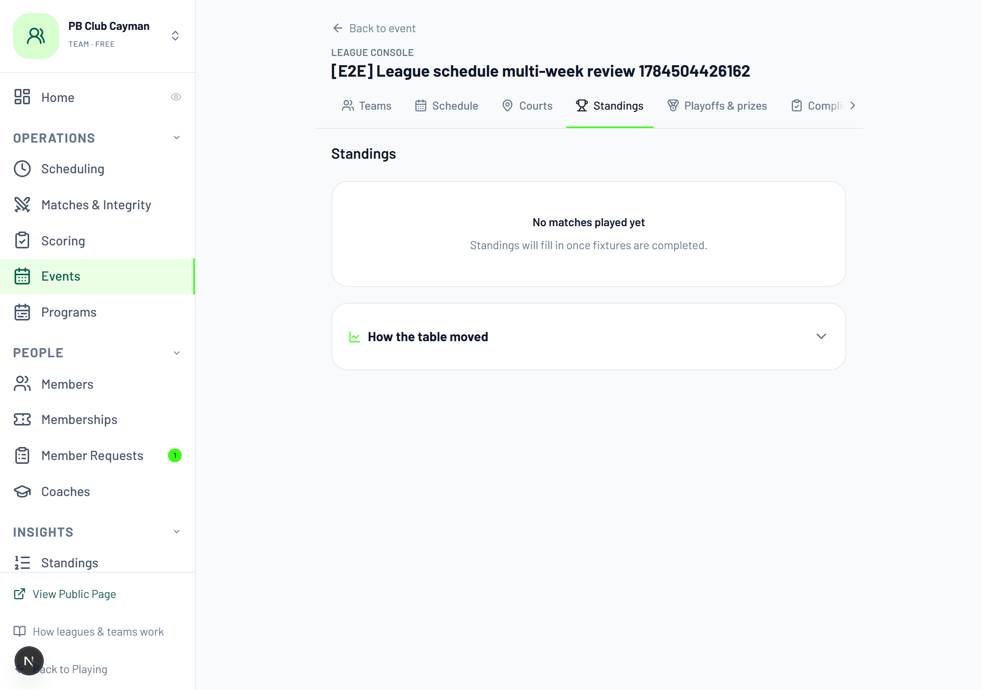This screenshot has width=982, height=690.
Task: Open Matches & Integrity page
Action: (97, 205)
